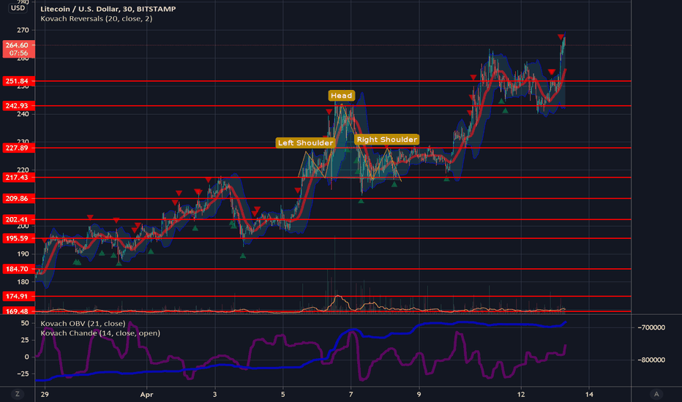Select the 169.48 horizontal line price label
The width and height of the screenshot is (682, 402).
tap(17, 311)
